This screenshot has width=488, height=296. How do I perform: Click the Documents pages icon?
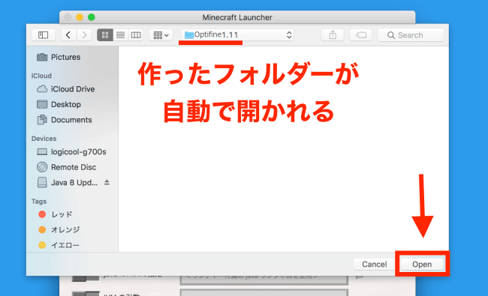point(42,120)
